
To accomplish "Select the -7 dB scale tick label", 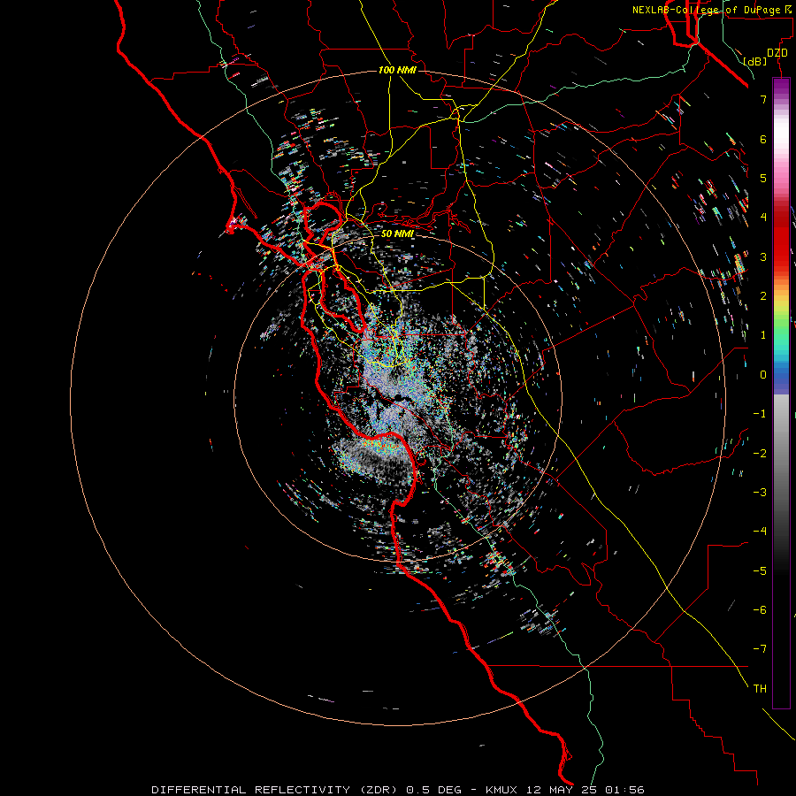I will 760,649.
